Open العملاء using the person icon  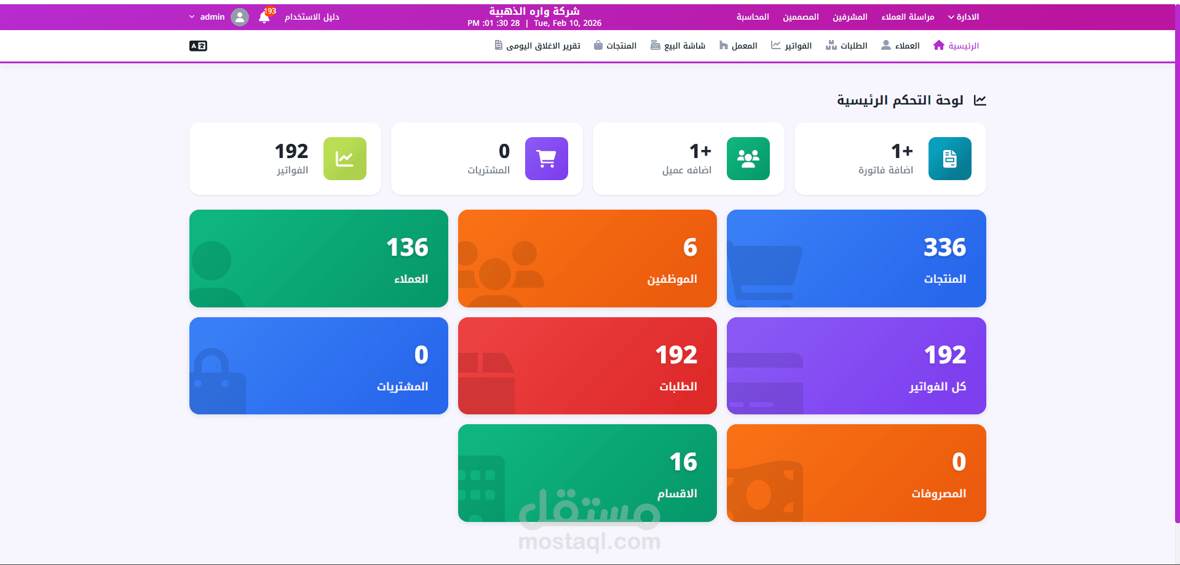point(885,44)
